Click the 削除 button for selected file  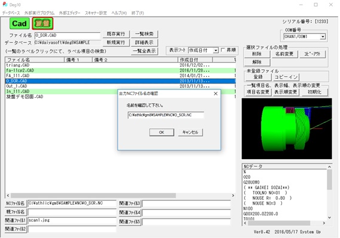tap(257, 54)
